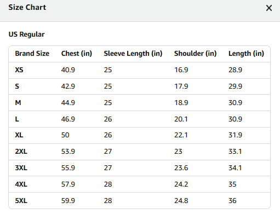Select the L size row label
This screenshot has height=220, width=280.
pyautogui.click(x=17, y=119)
